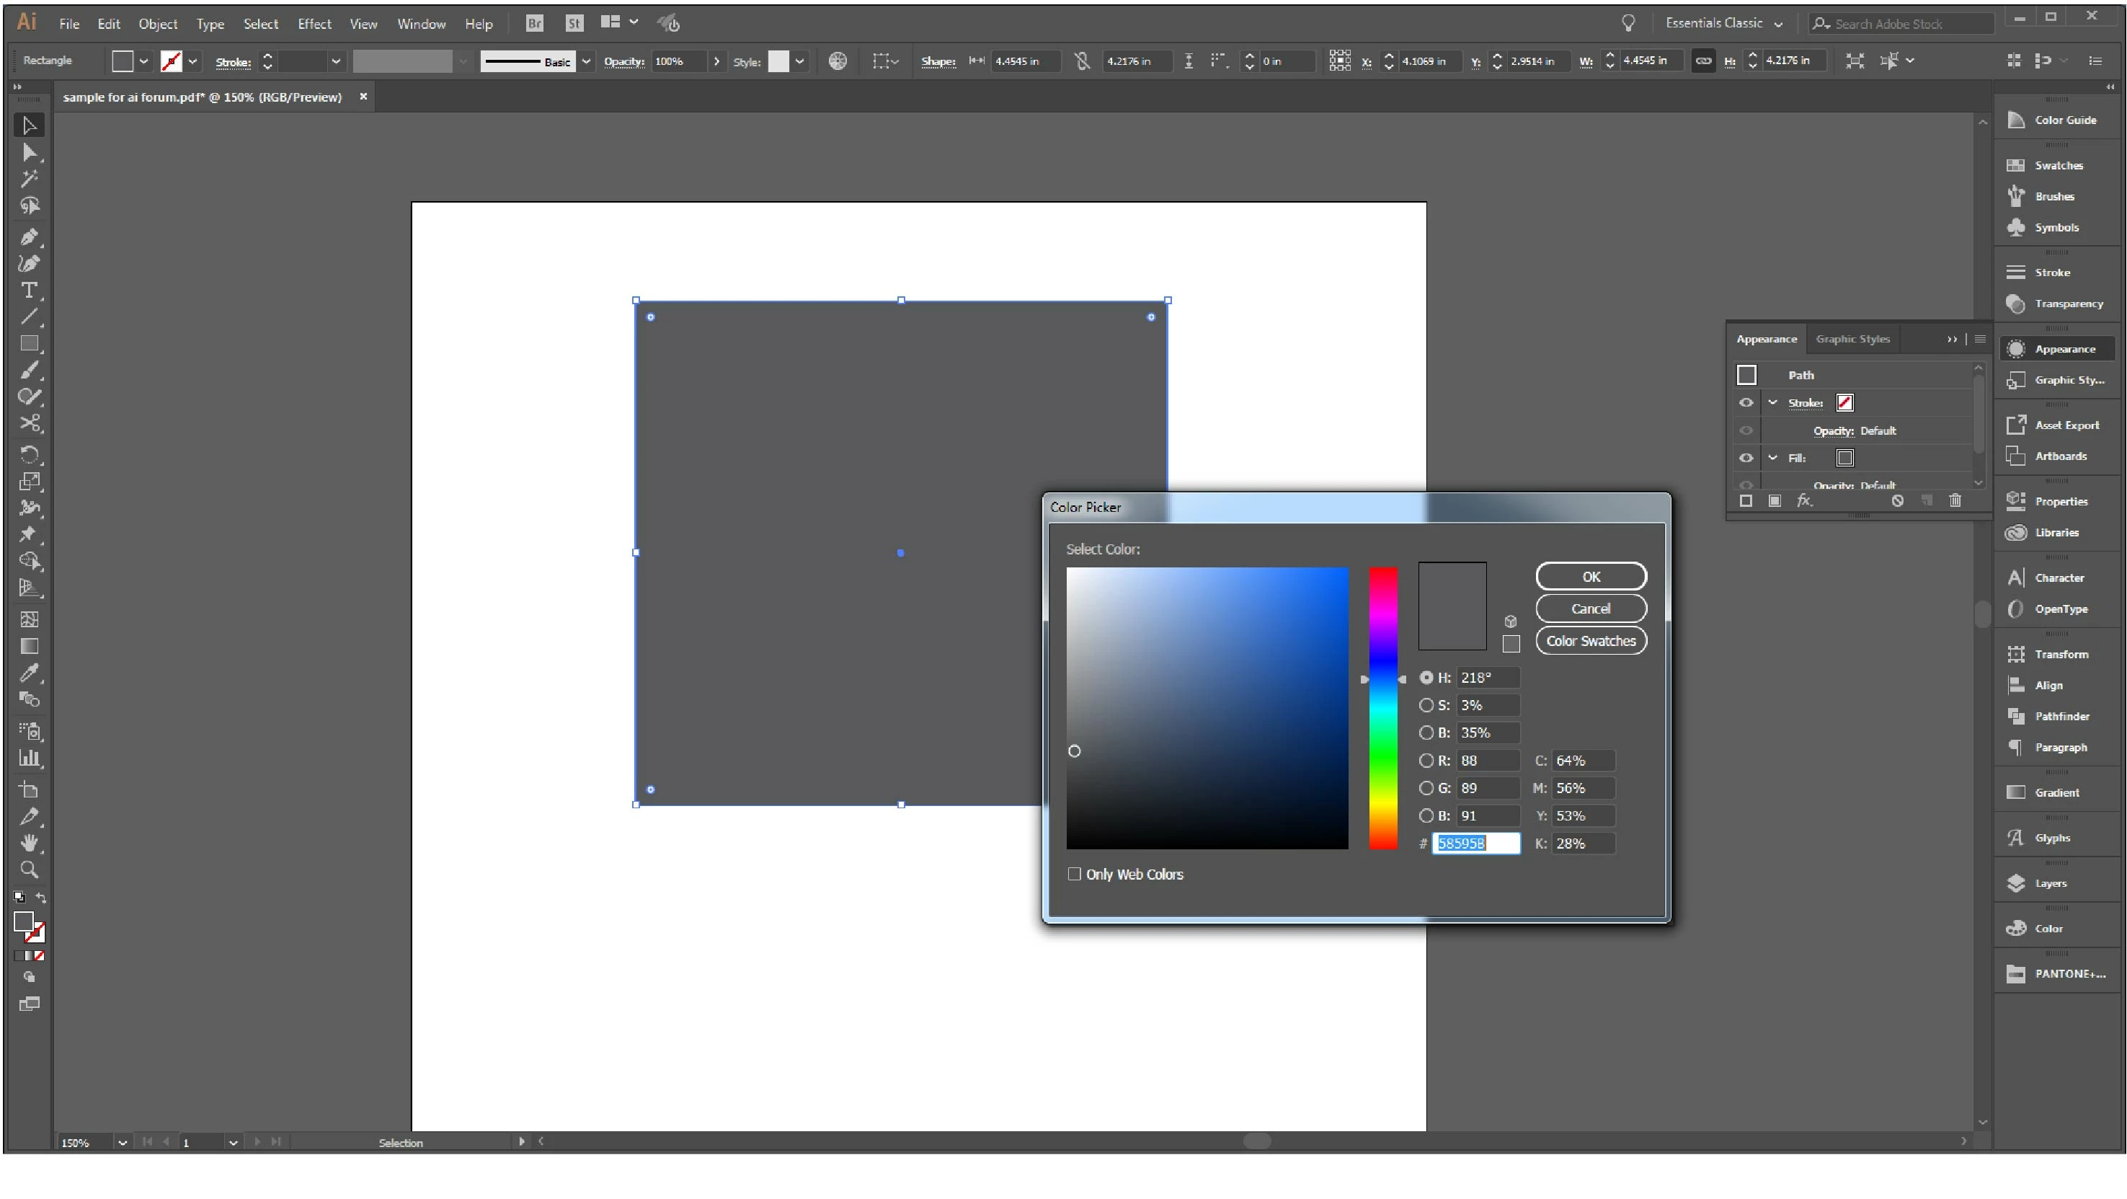Select the Scissors tool

tap(28, 424)
